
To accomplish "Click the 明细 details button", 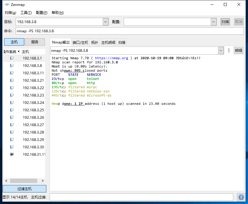I will [x=239, y=50].
